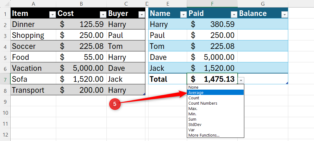Click Jack in the Name column

(168, 68)
